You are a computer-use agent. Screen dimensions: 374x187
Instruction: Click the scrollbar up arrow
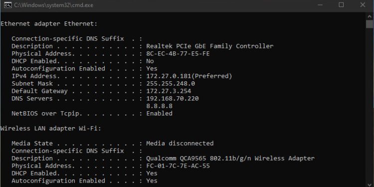pos(369,16)
